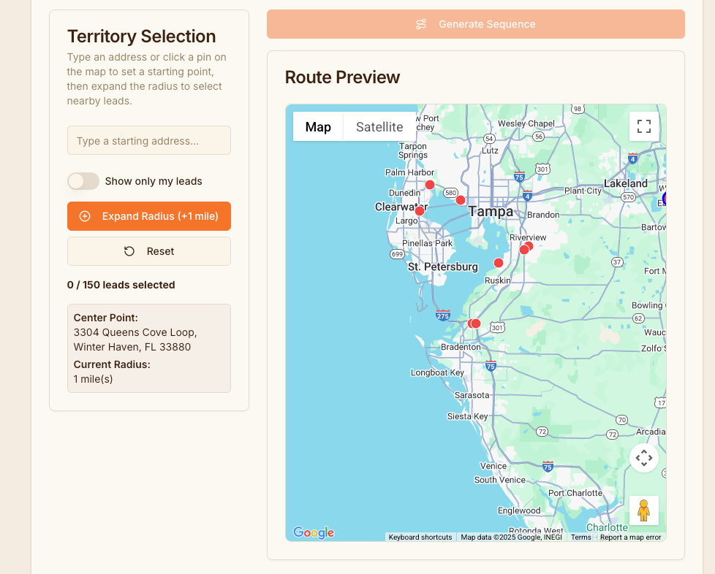Click the red pin cluster north of Bradenton
The height and width of the screenshot is (574, 715).
(x=474, y=324)
